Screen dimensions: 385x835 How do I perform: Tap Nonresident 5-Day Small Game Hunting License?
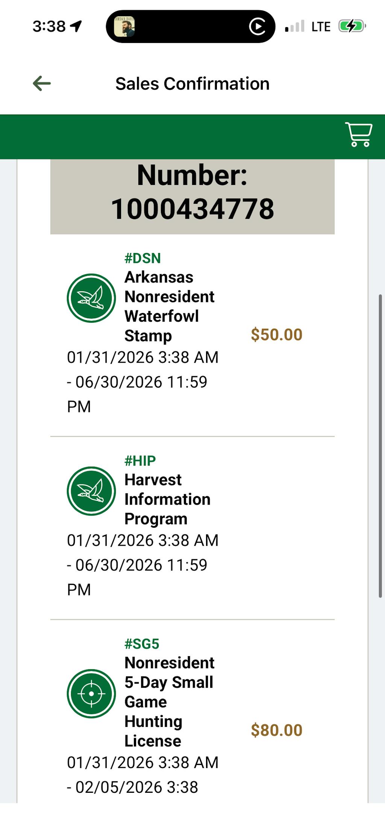click(x=169, y=702)
